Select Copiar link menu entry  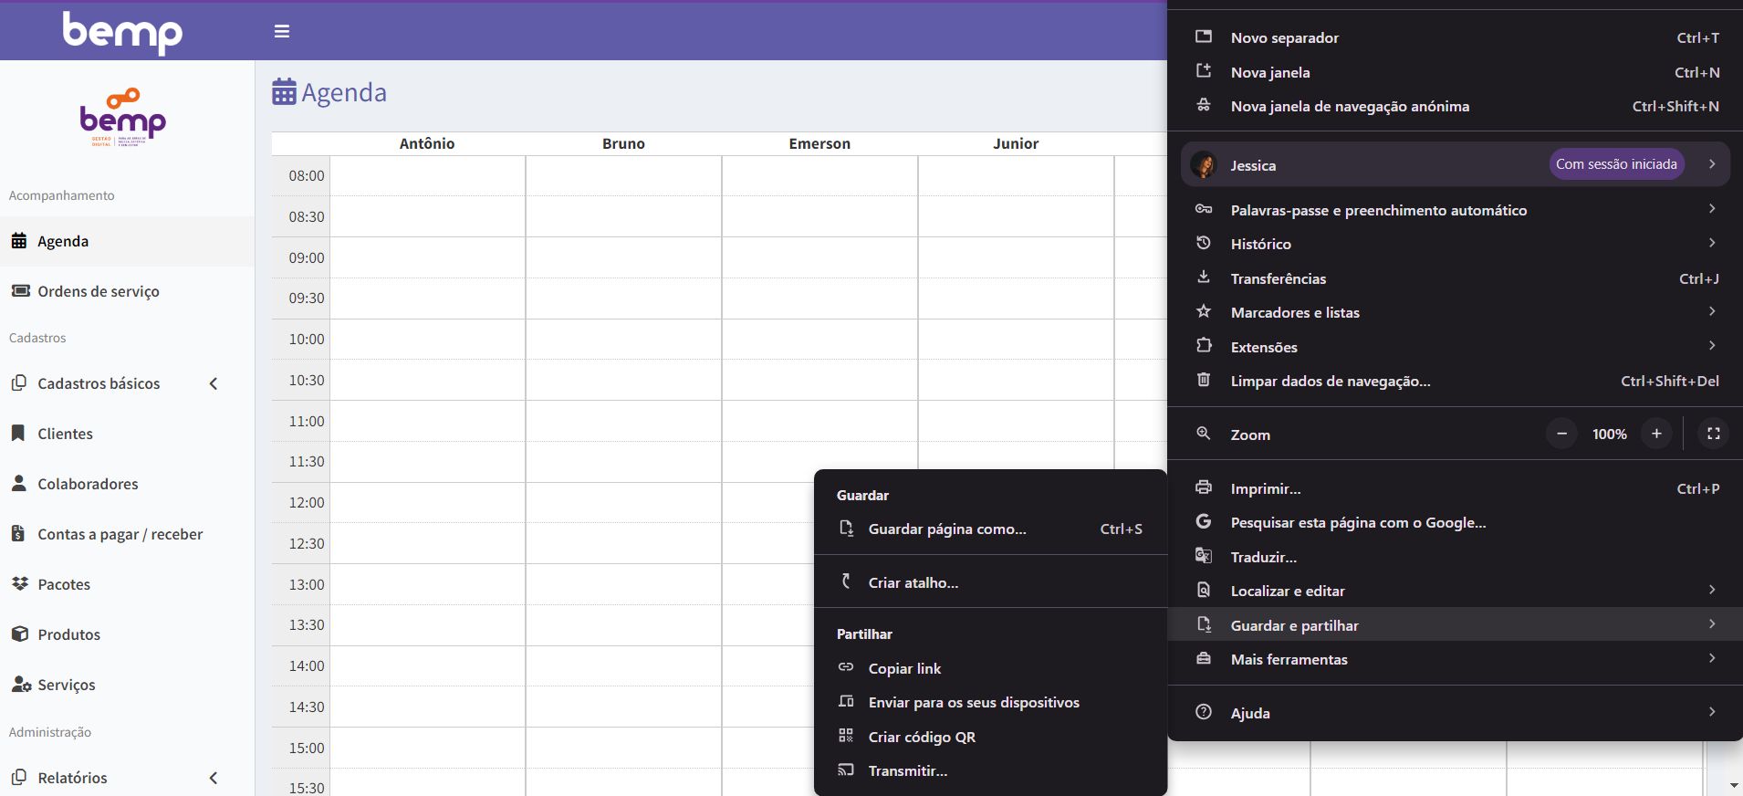click(990, 668)
